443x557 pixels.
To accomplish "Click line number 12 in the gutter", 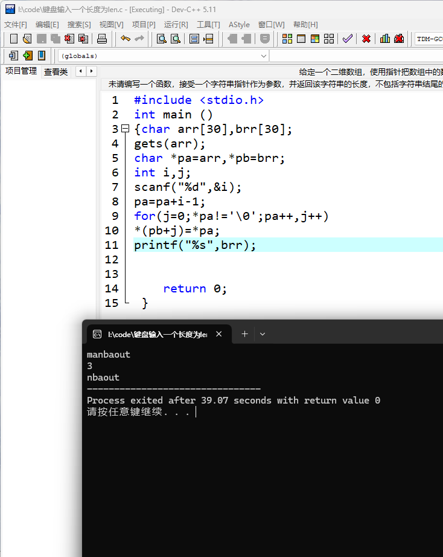I will (112, 259).
